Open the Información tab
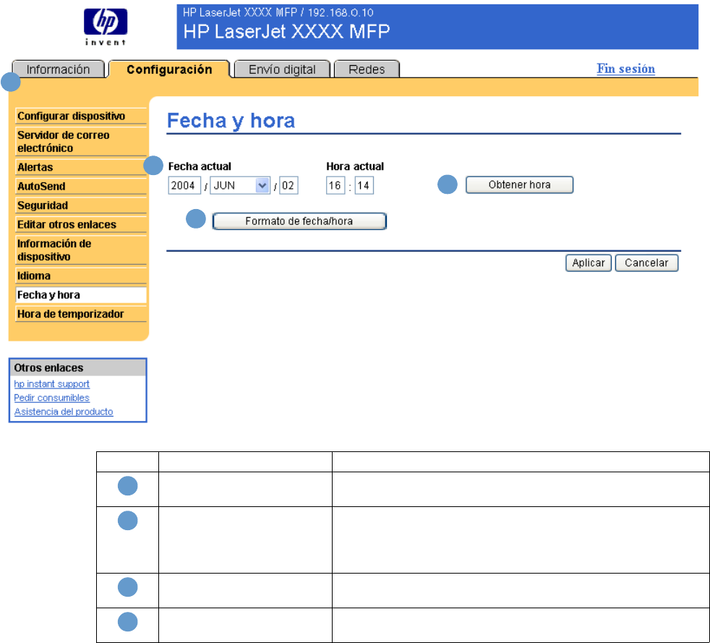This screenshot has width=710, height=643. (59, 69)
